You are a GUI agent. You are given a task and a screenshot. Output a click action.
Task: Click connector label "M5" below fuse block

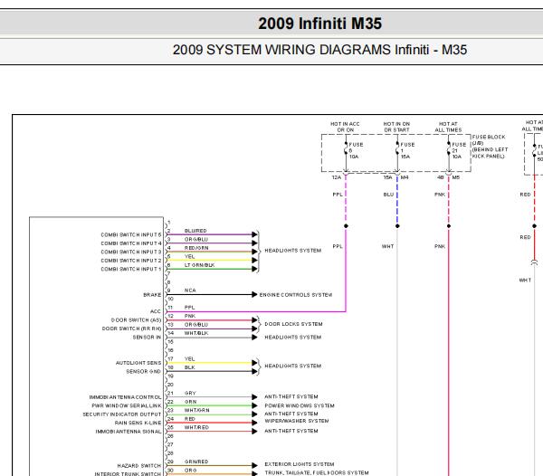456,177
